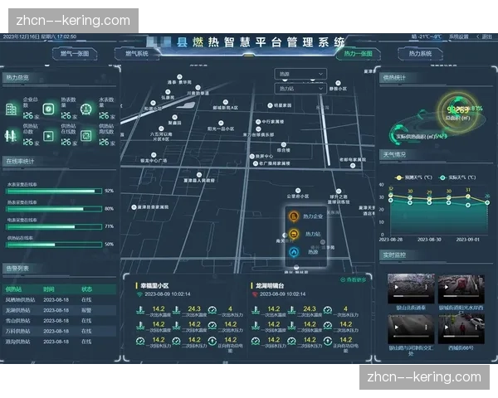Click the 供热站离线数 offline icon
This screenshot has height=398, width=498.
point(86,135)
